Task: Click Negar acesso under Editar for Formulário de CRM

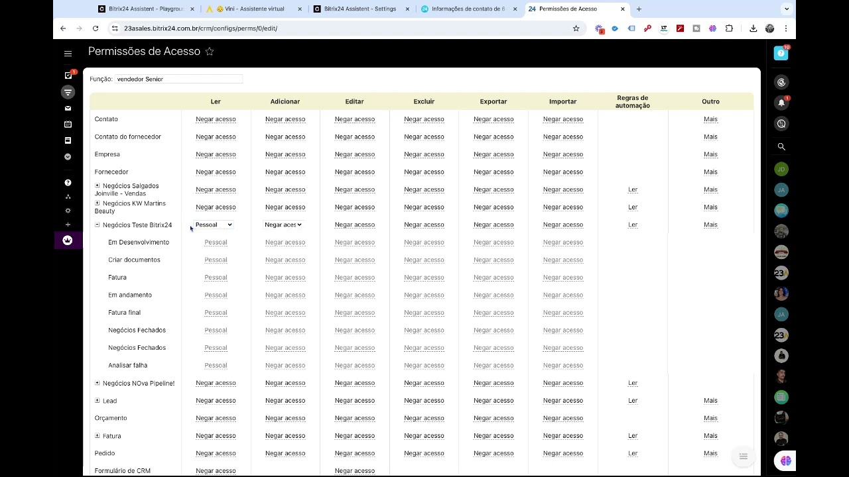Action: (354, 470)
